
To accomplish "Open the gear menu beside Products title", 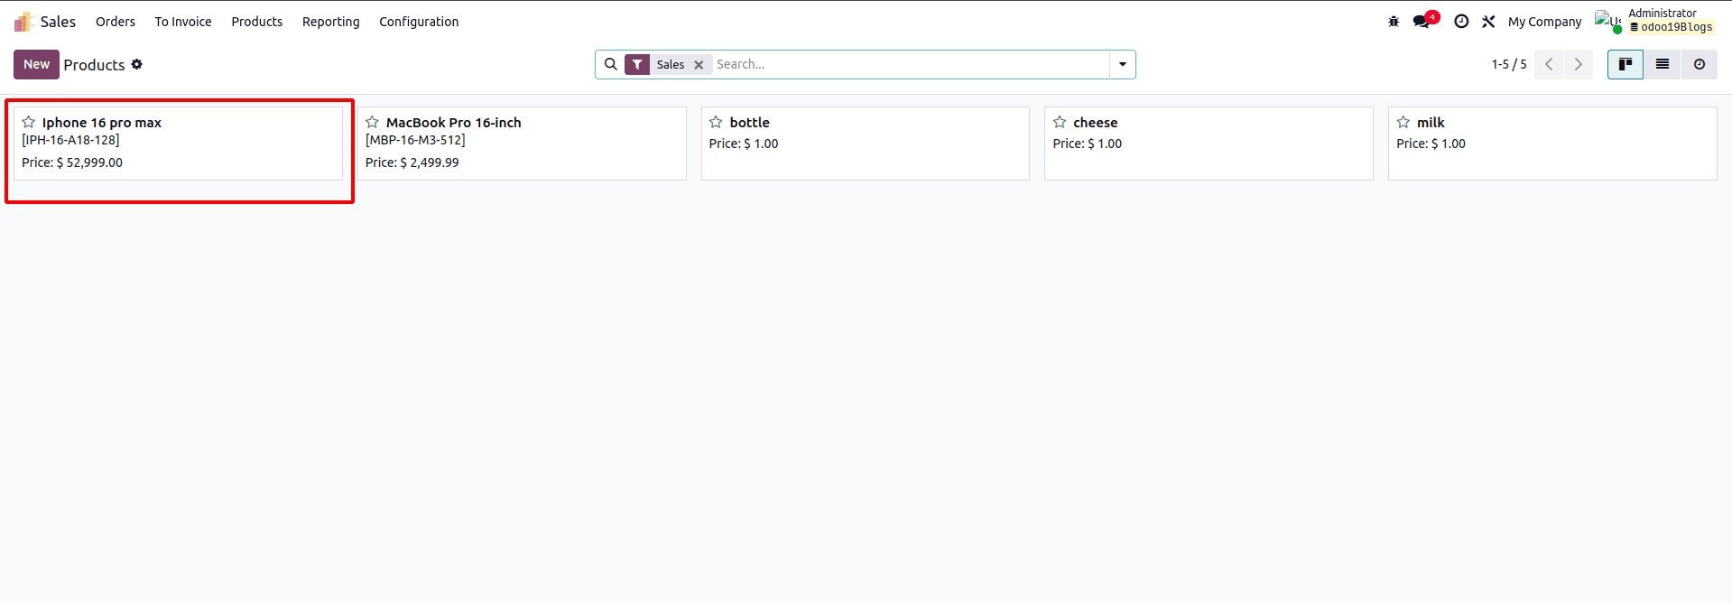I will [137, 64].
